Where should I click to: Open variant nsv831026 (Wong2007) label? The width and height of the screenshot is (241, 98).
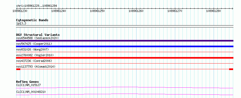pyautogui.click(x=32, y=49)
